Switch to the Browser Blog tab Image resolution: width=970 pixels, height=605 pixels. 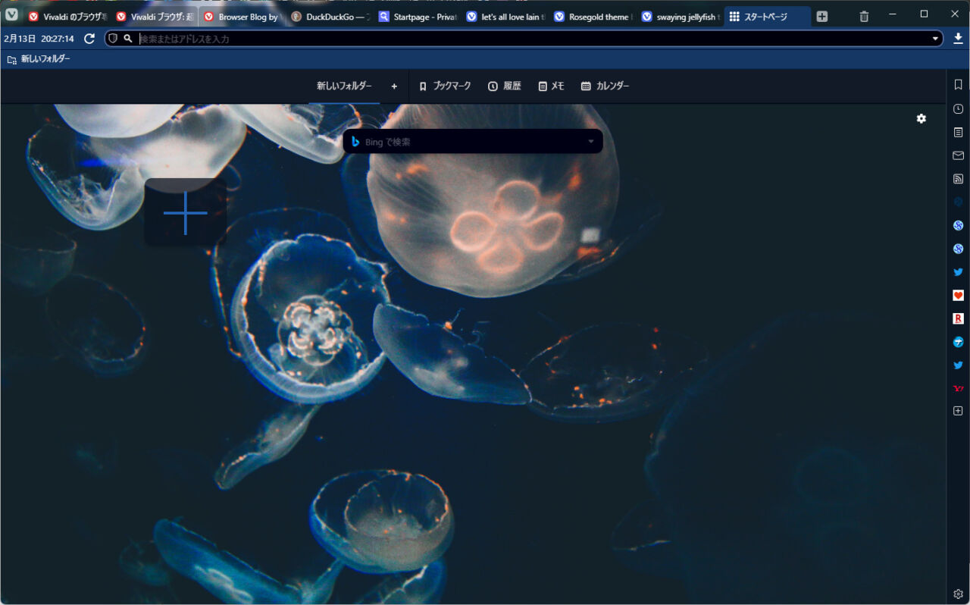[242, 17]
